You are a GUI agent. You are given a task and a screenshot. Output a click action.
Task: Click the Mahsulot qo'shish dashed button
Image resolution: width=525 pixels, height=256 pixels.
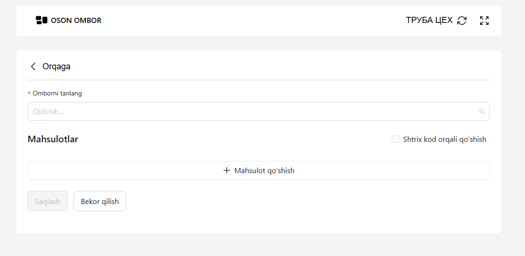(259, 170)
